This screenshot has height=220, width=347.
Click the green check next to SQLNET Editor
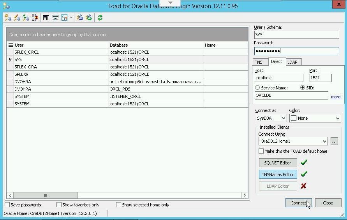click(x=304, y=162)
